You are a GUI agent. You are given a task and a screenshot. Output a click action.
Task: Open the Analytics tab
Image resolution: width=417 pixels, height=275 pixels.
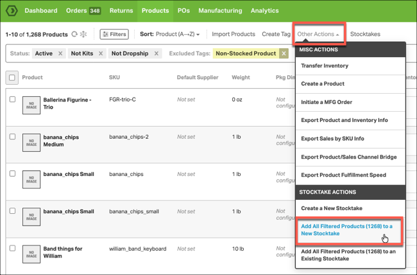(264, 11)
